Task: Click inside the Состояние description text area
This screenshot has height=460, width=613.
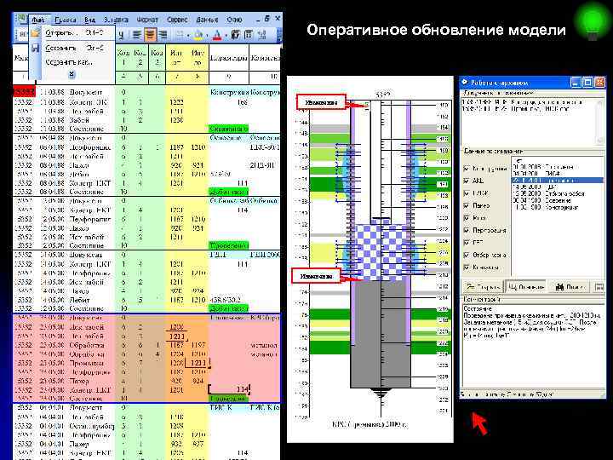Action: coord(531,345)
